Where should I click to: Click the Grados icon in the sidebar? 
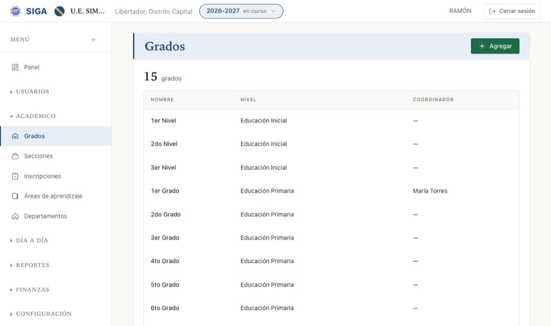(x=15, y=136)
